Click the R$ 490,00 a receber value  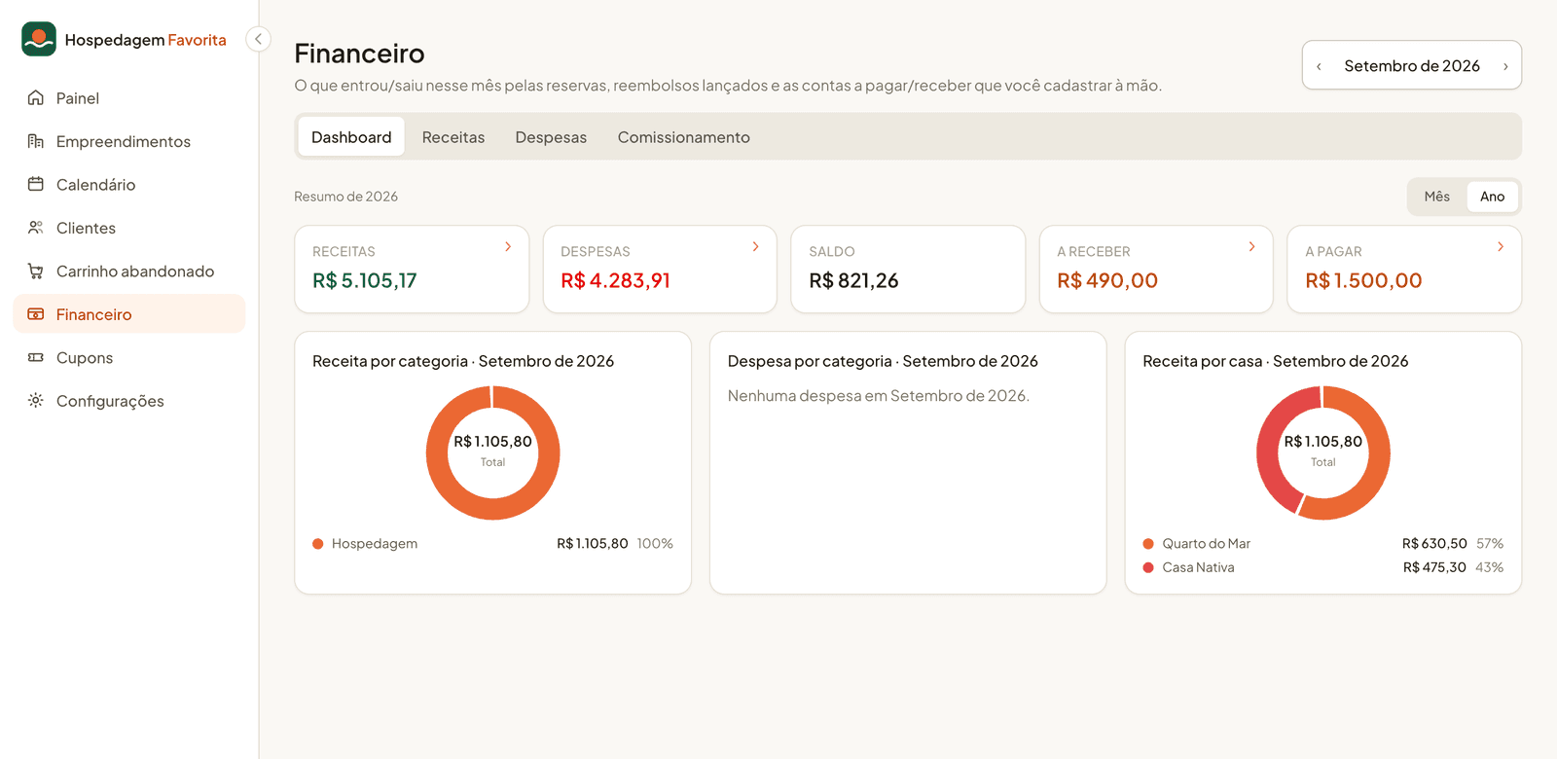tap(1107, 281)
